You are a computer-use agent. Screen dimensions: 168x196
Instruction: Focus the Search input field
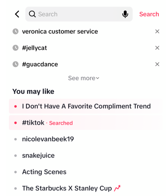tap(79, 14)
